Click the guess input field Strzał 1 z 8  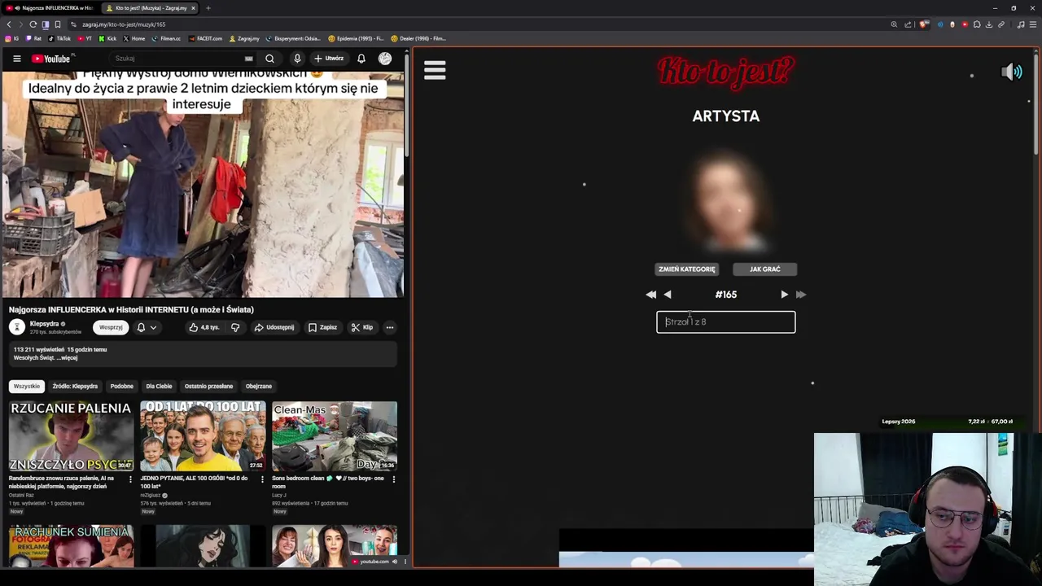coord(726,322)
